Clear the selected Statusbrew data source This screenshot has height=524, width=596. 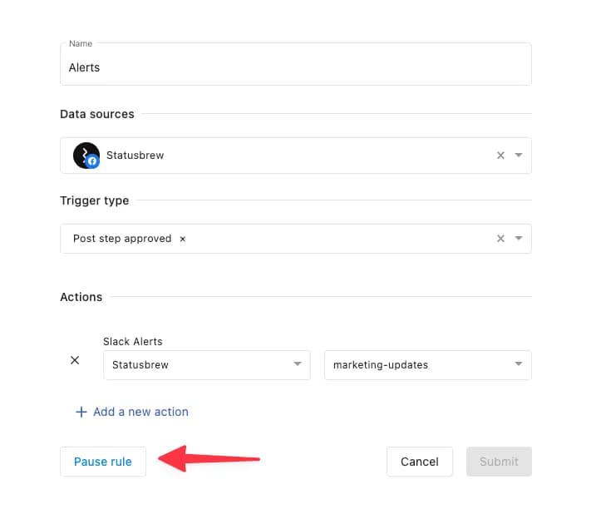[x=500, y=156]
